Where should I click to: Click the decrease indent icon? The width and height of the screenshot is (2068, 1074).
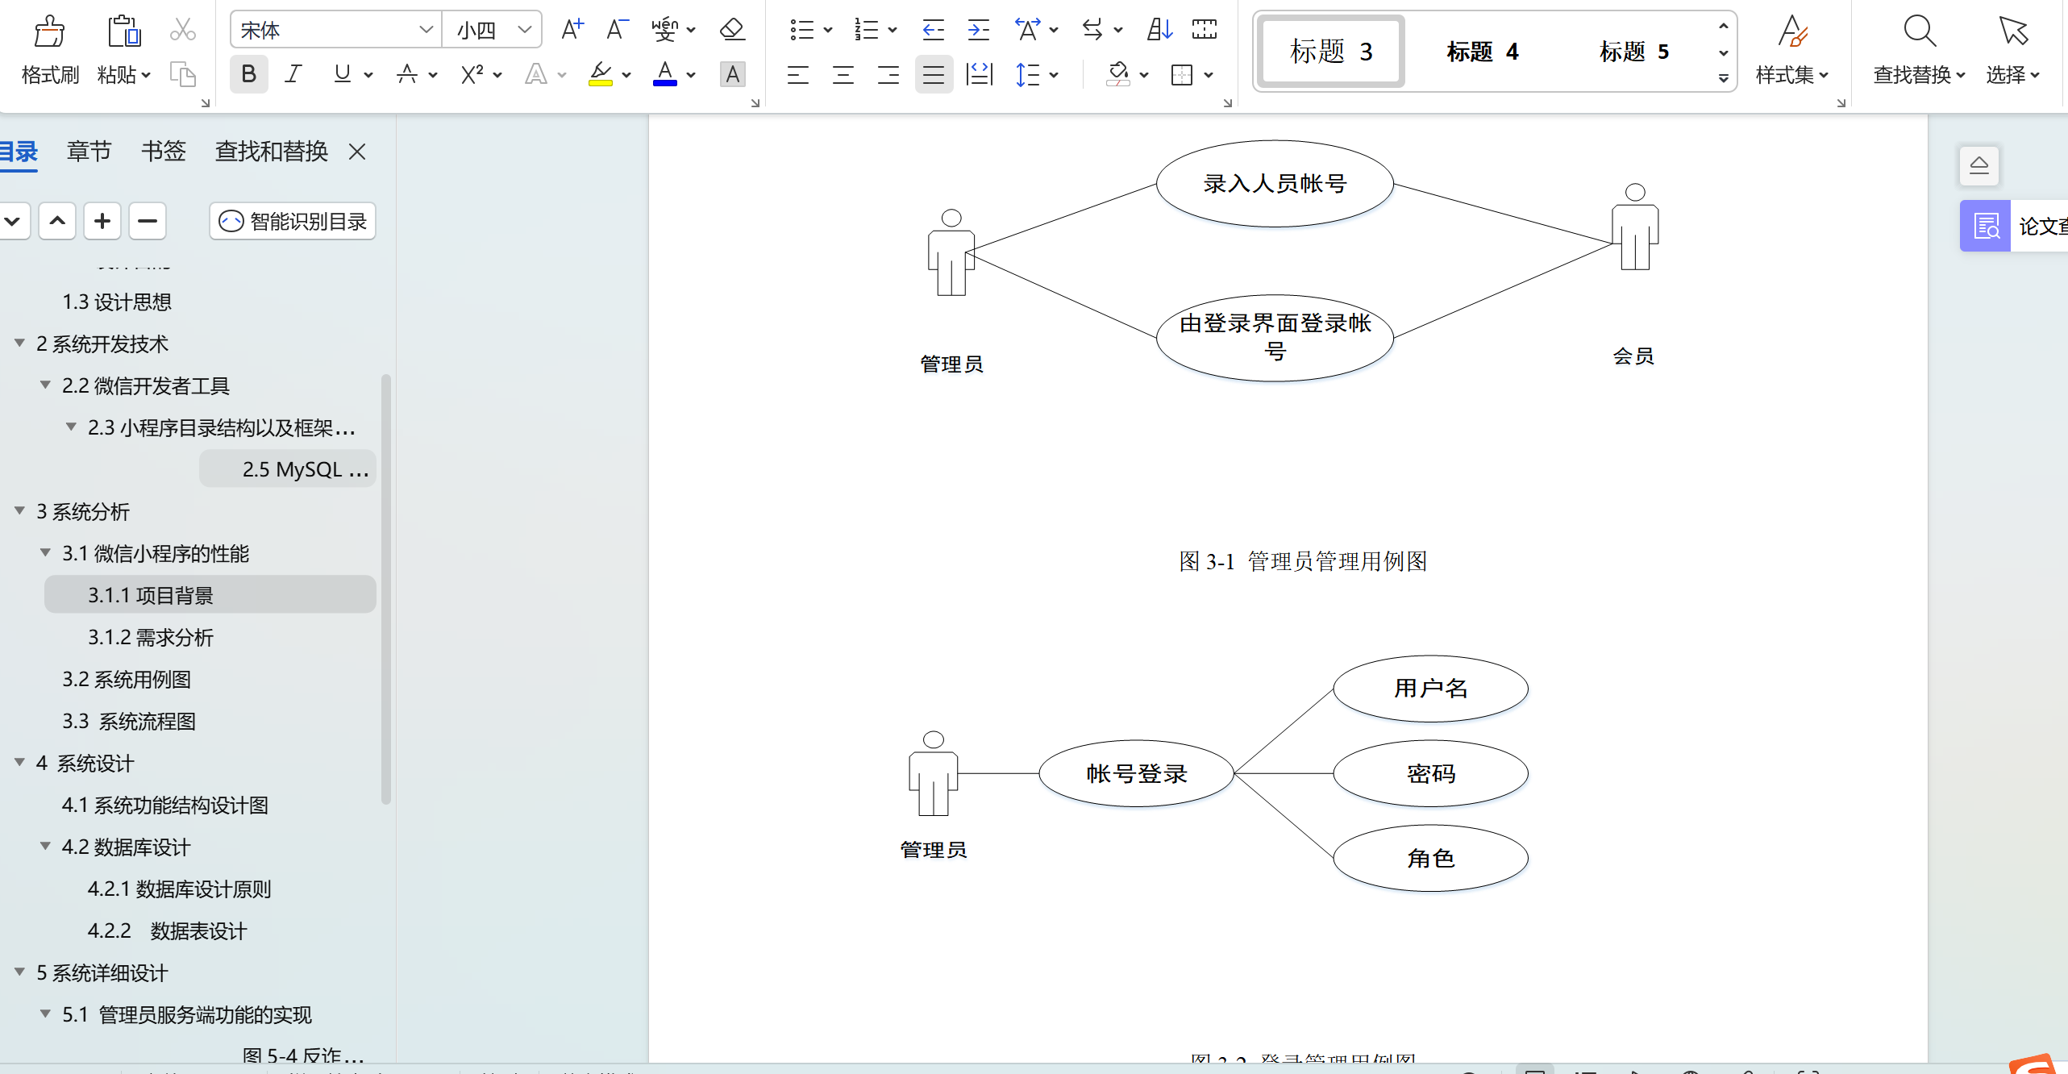click(933, 30)
